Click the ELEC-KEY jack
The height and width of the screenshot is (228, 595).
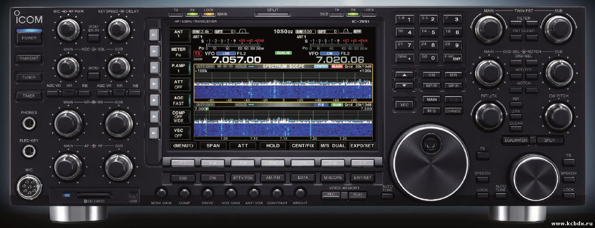(29, 150)
